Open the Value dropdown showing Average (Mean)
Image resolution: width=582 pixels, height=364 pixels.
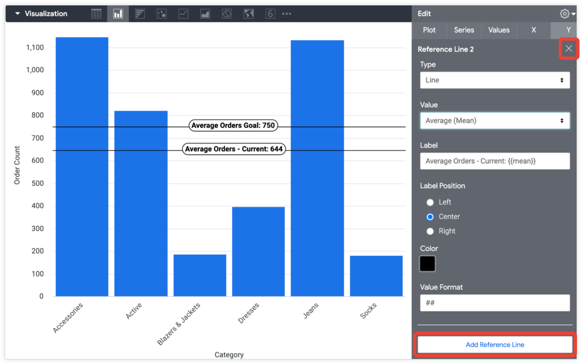click(x=495, y=121)
